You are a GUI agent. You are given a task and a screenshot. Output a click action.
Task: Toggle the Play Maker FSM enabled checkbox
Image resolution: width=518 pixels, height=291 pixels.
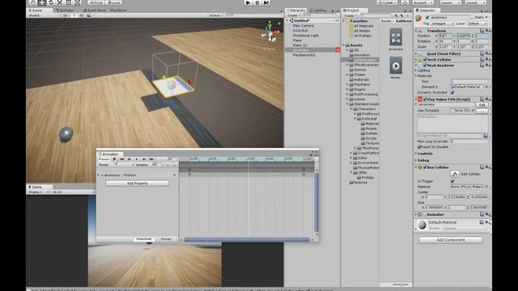point(425,99)
